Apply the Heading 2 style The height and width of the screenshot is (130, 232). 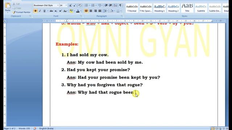point(173,8)
